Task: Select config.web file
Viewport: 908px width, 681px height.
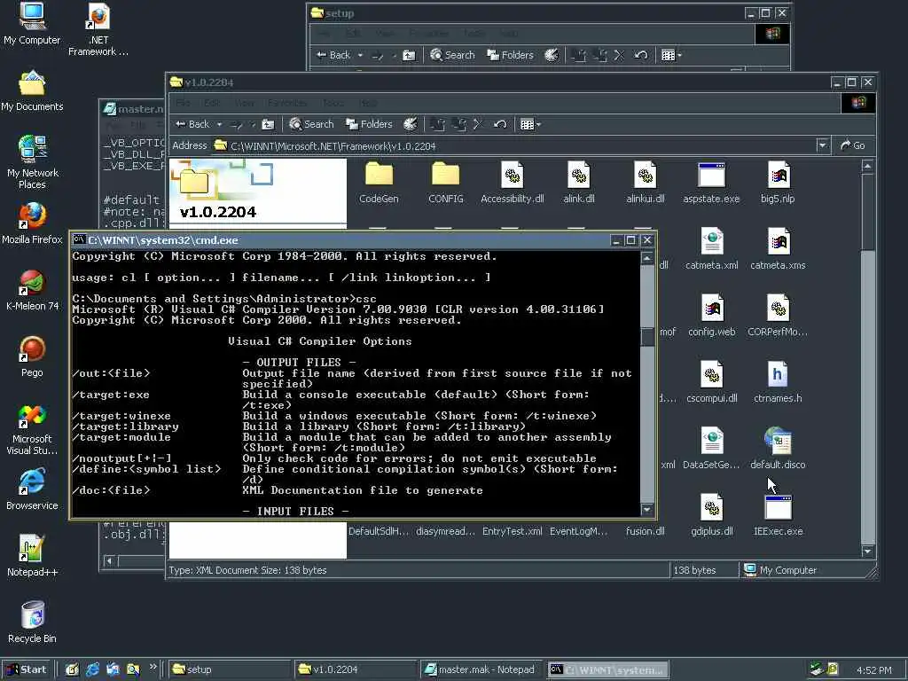Action: [712, 317]
